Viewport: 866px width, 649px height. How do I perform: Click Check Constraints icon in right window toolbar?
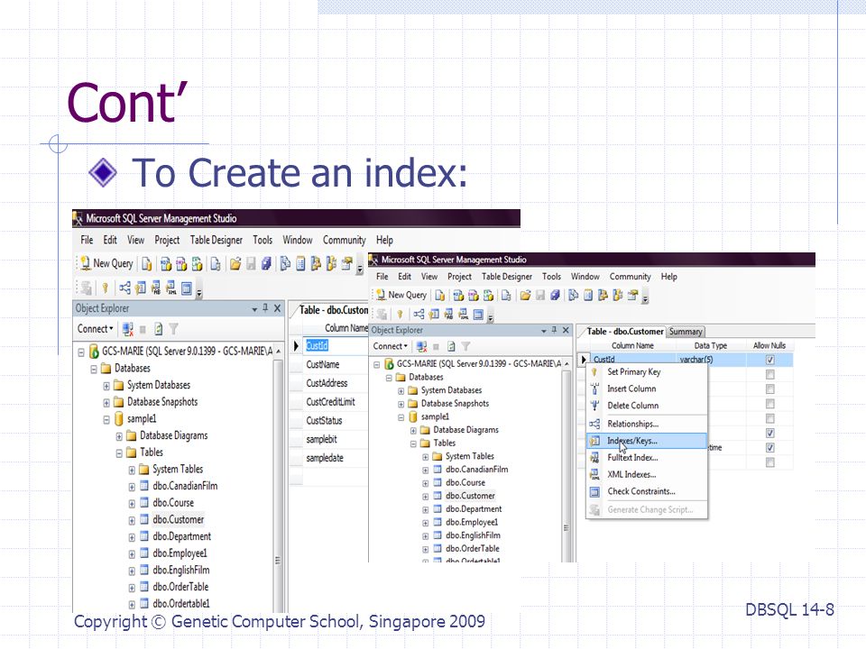point(478,315)
